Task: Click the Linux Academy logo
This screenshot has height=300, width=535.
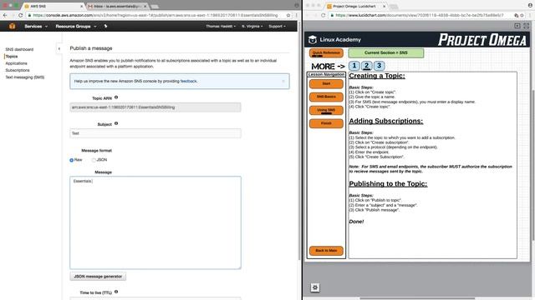Action: tap(334, 40)
